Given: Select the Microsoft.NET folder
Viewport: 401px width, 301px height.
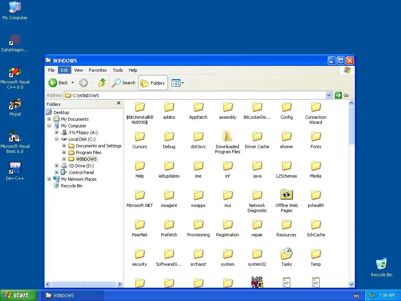Looking at the screenshot, I should (x=140, y=198).
